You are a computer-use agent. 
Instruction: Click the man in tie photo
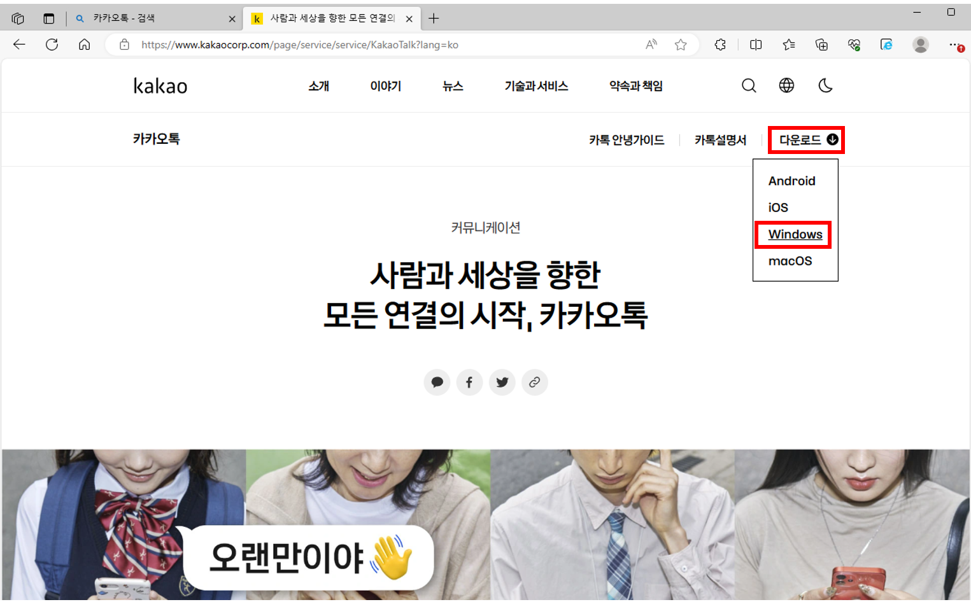(x=613, y=524)
